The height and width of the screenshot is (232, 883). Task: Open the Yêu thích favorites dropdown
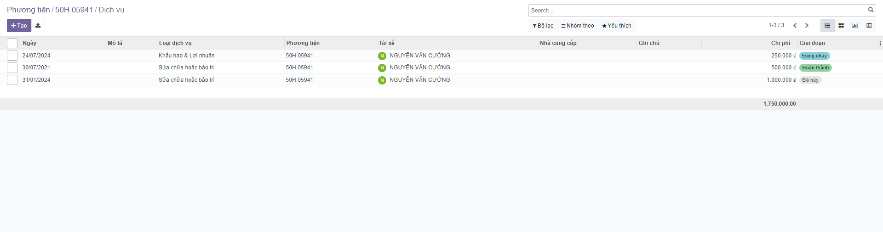617,26
